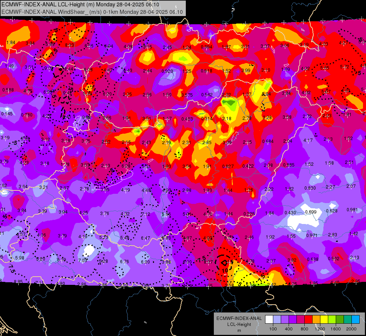Click the legend title ECMWF-INDEX-ANAL
The height and width of the screenshot is (336, 366).
[x=239, y=318]
